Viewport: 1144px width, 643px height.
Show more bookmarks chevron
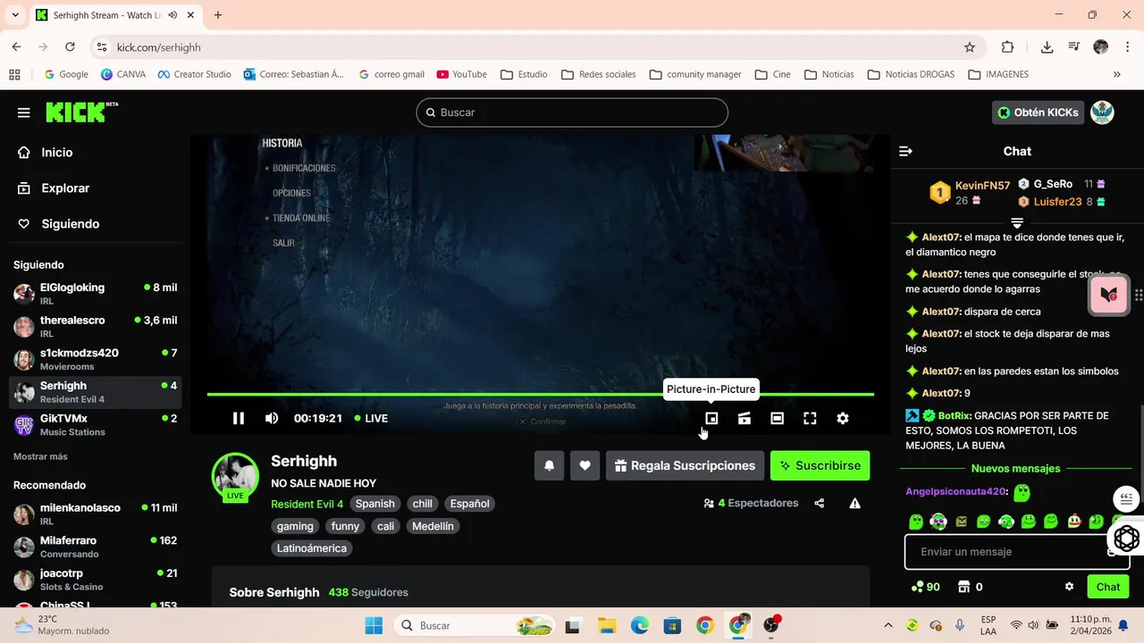pos(1117,74)
